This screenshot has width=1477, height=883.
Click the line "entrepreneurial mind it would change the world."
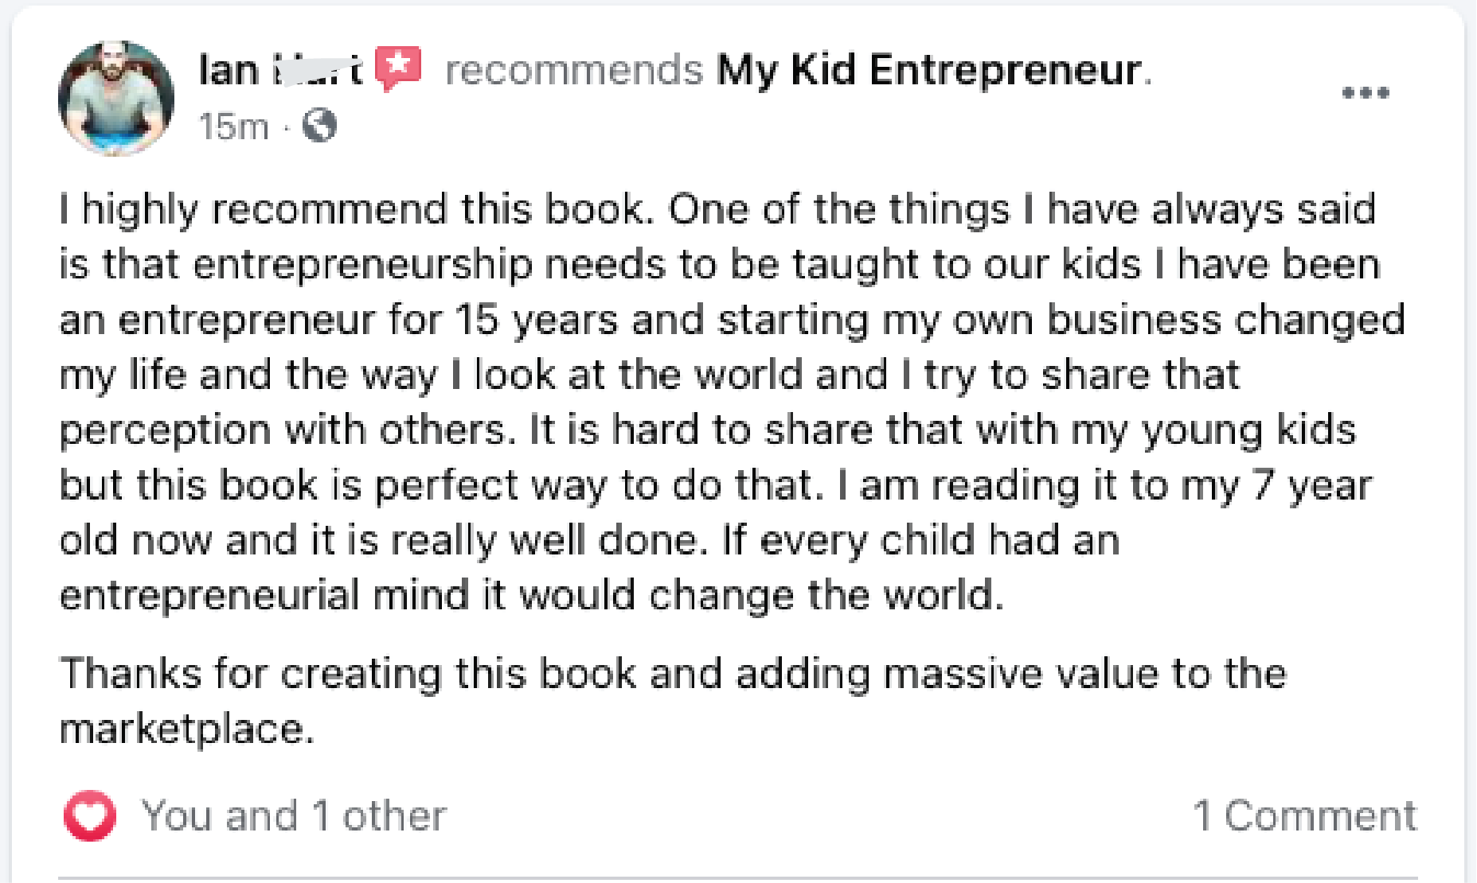(531, 595)
